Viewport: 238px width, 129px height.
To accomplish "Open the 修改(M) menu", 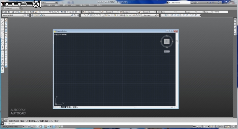I will (74, 5).
